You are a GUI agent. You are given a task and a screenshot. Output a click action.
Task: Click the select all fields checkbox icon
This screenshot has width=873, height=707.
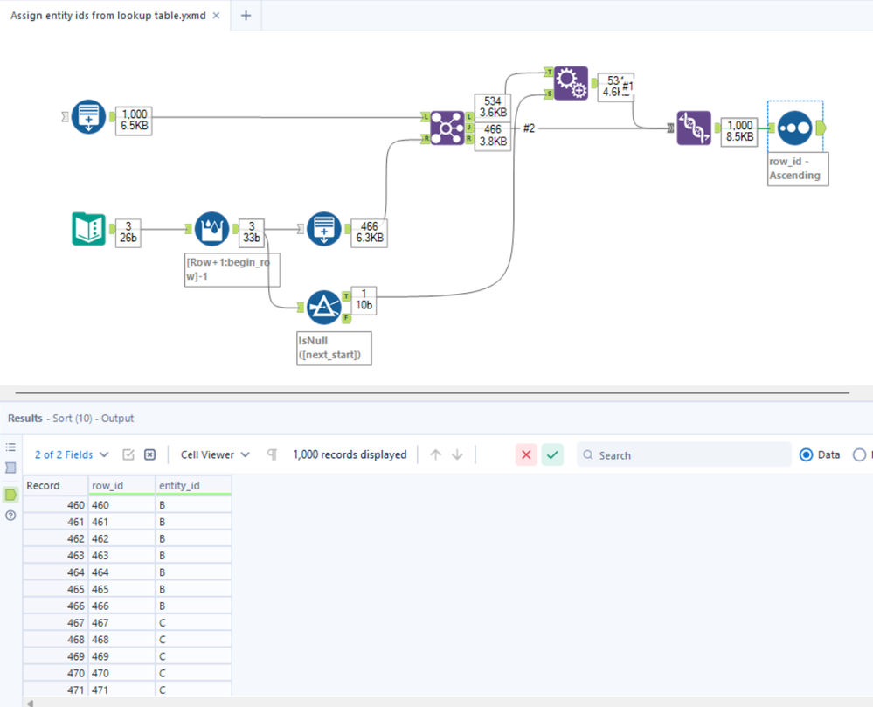click(x=128, y=454)
